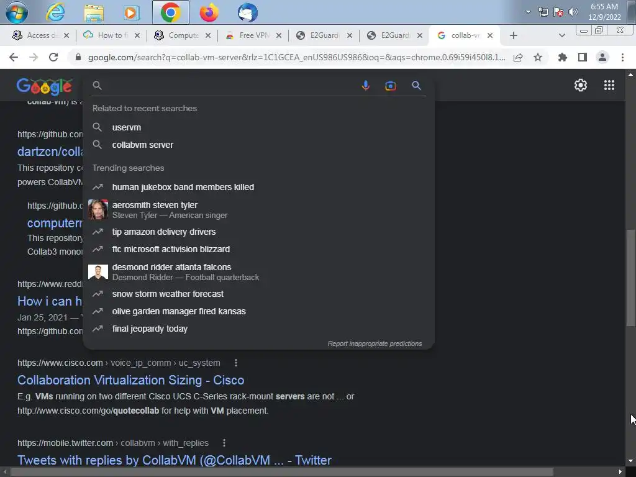
Task: Open Windows Explorer from the taskbar
Action: coord(94,12)
